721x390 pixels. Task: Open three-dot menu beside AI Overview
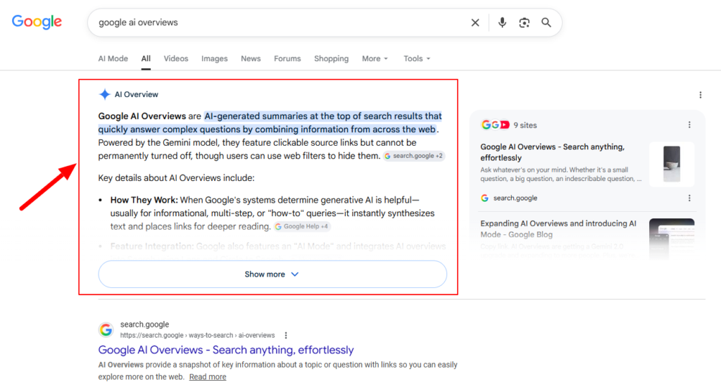[x=701, y=95]
